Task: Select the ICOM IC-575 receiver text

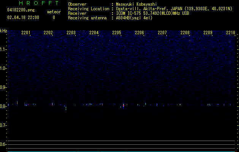Action: coord(152,13)
